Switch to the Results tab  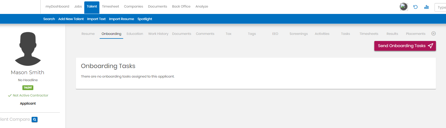pos(392,34)
